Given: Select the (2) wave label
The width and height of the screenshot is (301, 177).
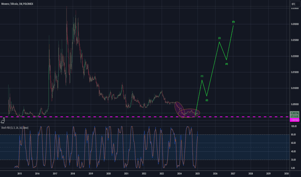Looking at the screenshot, I should (x=207, y=100).
